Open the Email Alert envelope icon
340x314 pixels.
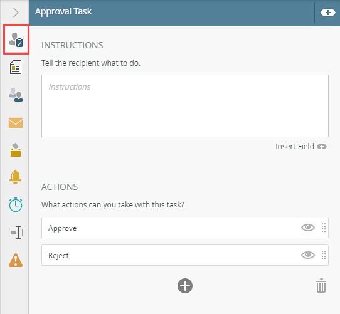coord(16,123)
